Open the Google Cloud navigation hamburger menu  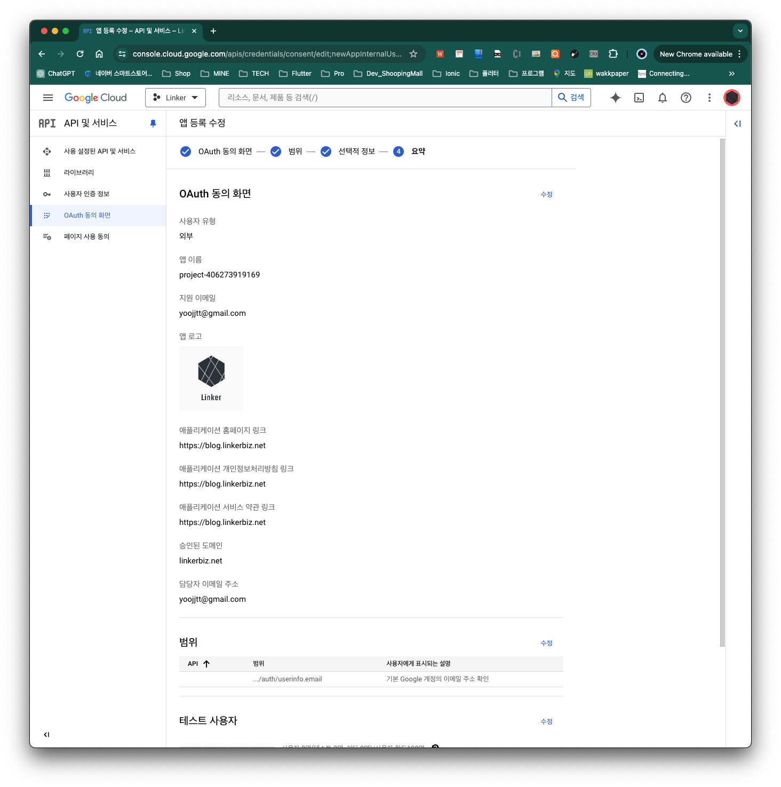tap(48, 98)
